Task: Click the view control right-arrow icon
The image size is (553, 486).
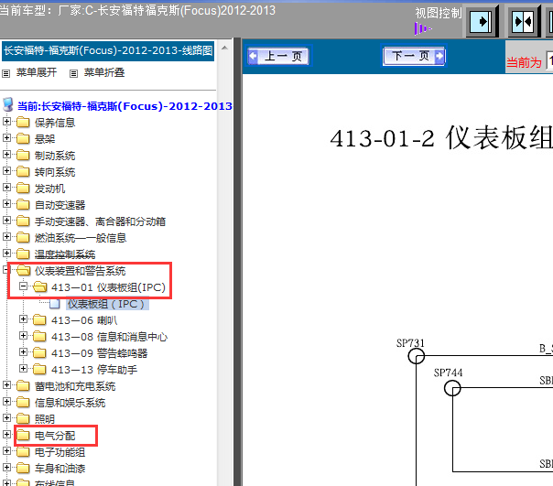Action: [481, 22]
